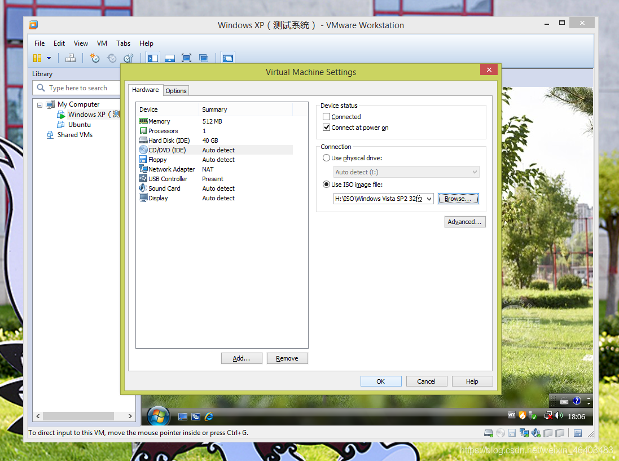Select Shared VMs in the library tree
The width and height of the screenshot is (619, 461).
(75, 135)
